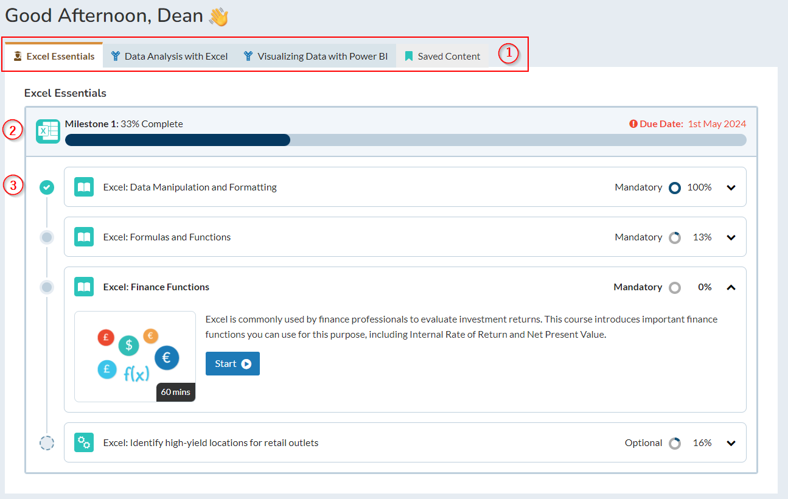Screen dimensions: 788x499
Task: Click the Finance Functions course thumbnail image
Action: (x=134, y=357)
